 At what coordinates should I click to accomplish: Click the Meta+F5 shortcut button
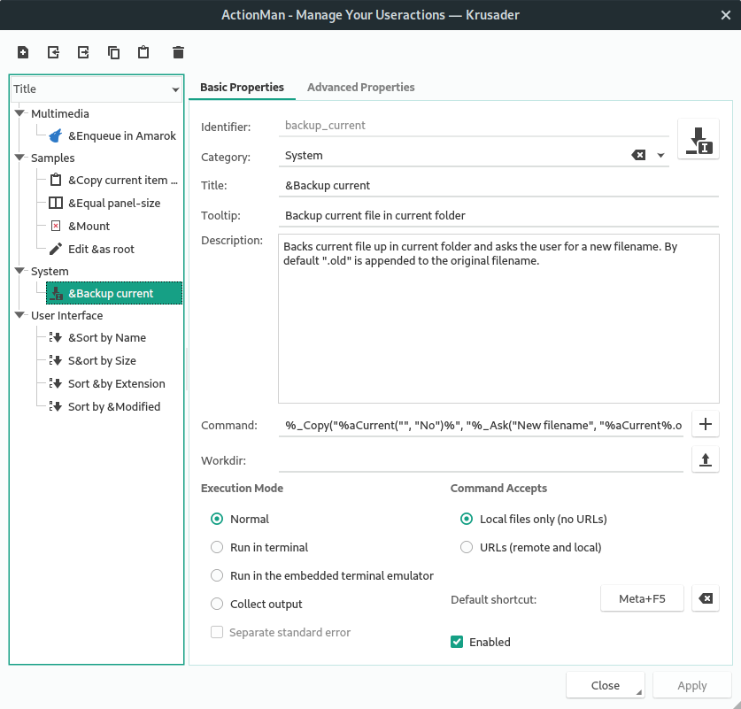tap(642, 598)
